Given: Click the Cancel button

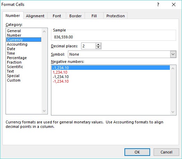Looking at the screenshot, I should pos(166,152).
